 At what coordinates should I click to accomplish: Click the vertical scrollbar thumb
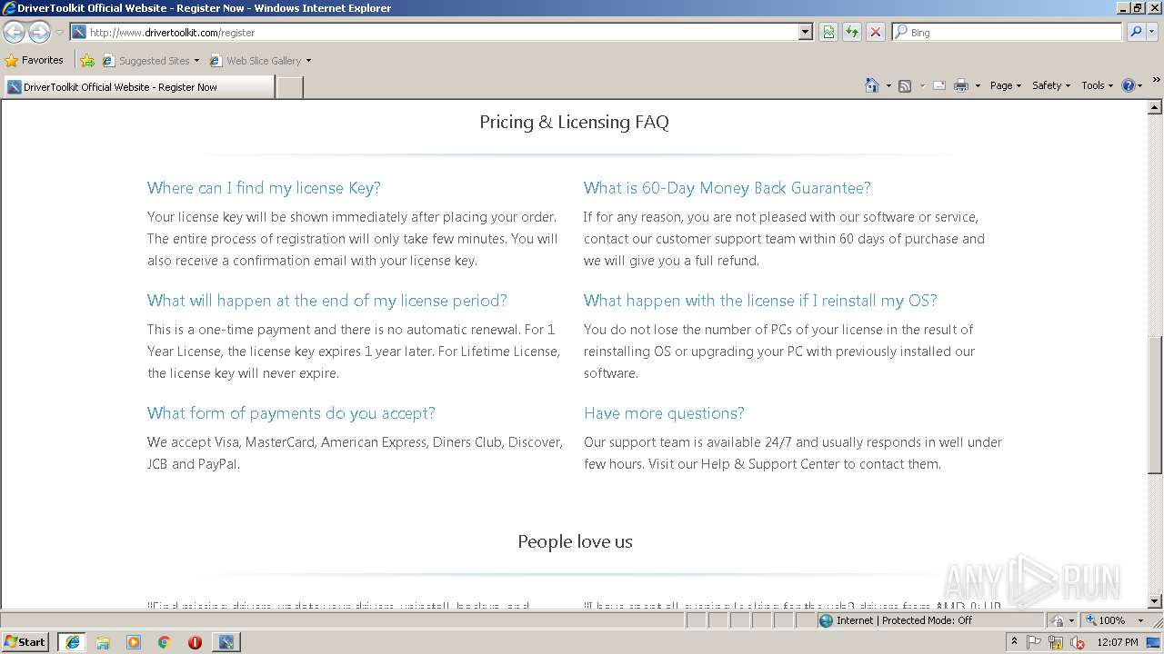click(1155, 405)
